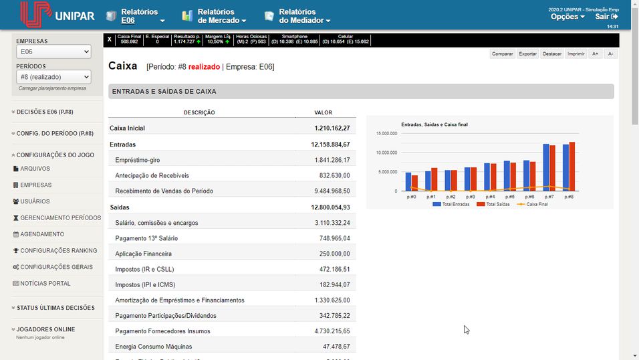639x360 pixels.
Task: Go to Usuários in the sidebar
Action: click(x=35, y=201)
